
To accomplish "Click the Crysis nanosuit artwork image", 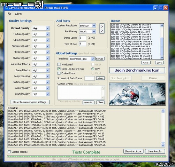I will (137, 94).
